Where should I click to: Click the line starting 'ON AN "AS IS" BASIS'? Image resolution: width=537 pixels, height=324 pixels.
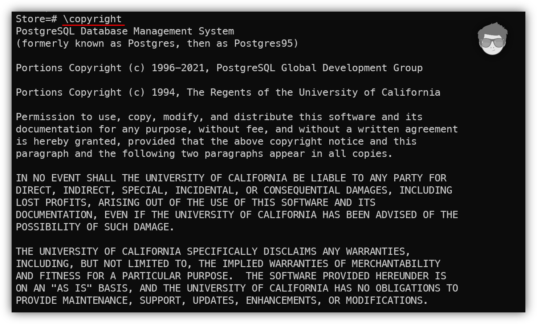[237, 288]
